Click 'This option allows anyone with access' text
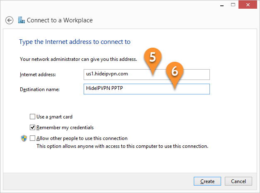 point(122,146)
